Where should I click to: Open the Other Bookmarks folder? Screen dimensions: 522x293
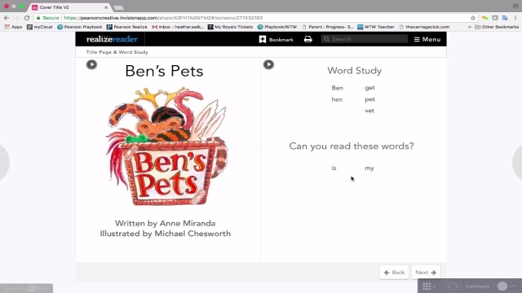497,27
